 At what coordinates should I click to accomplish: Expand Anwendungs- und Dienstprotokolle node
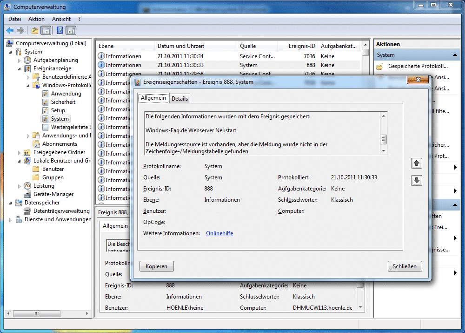pos(28,136)
